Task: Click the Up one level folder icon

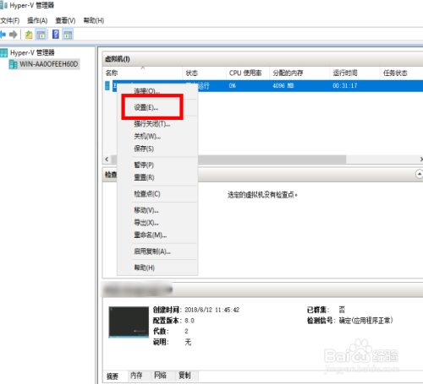Action: 29,35
